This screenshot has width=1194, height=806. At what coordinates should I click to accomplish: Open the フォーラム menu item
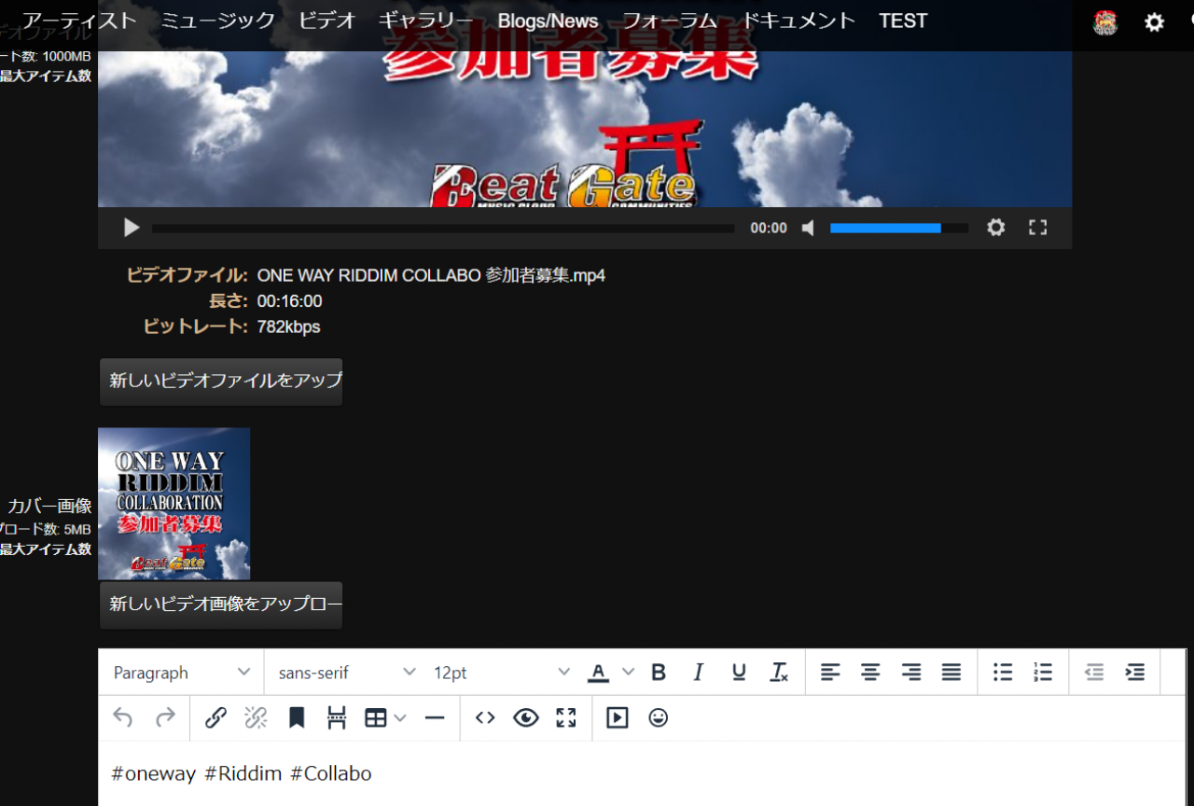[x=670, y=21]
